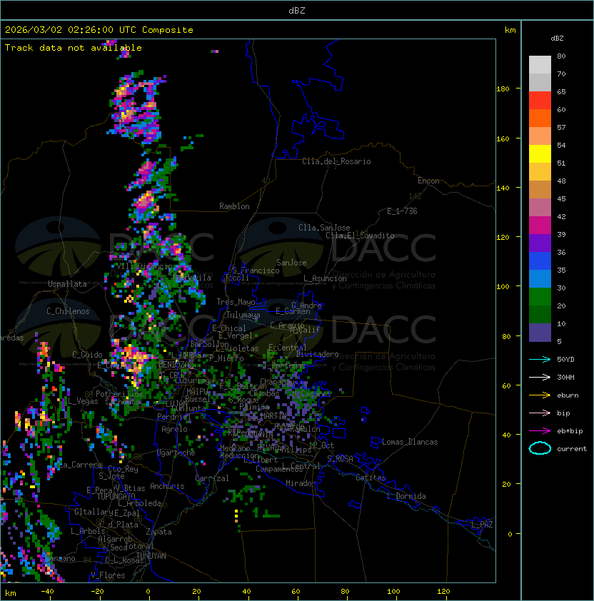
Task: Click the radar echo cell near km 140 north
Action: point(146,201)
